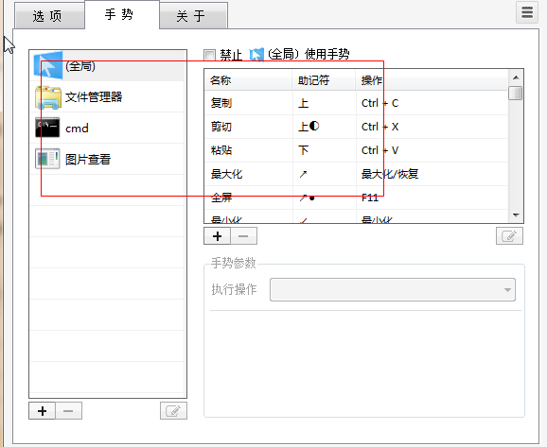
Task: Select the 粘贴 gesture row
Action: (x=356, y=150)
